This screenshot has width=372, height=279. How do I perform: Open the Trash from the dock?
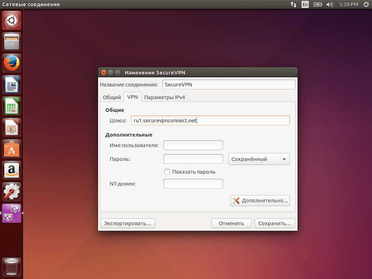[11, 267]
